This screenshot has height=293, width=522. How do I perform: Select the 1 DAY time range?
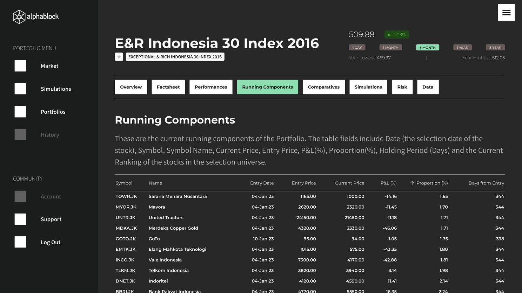coord(357,48)
